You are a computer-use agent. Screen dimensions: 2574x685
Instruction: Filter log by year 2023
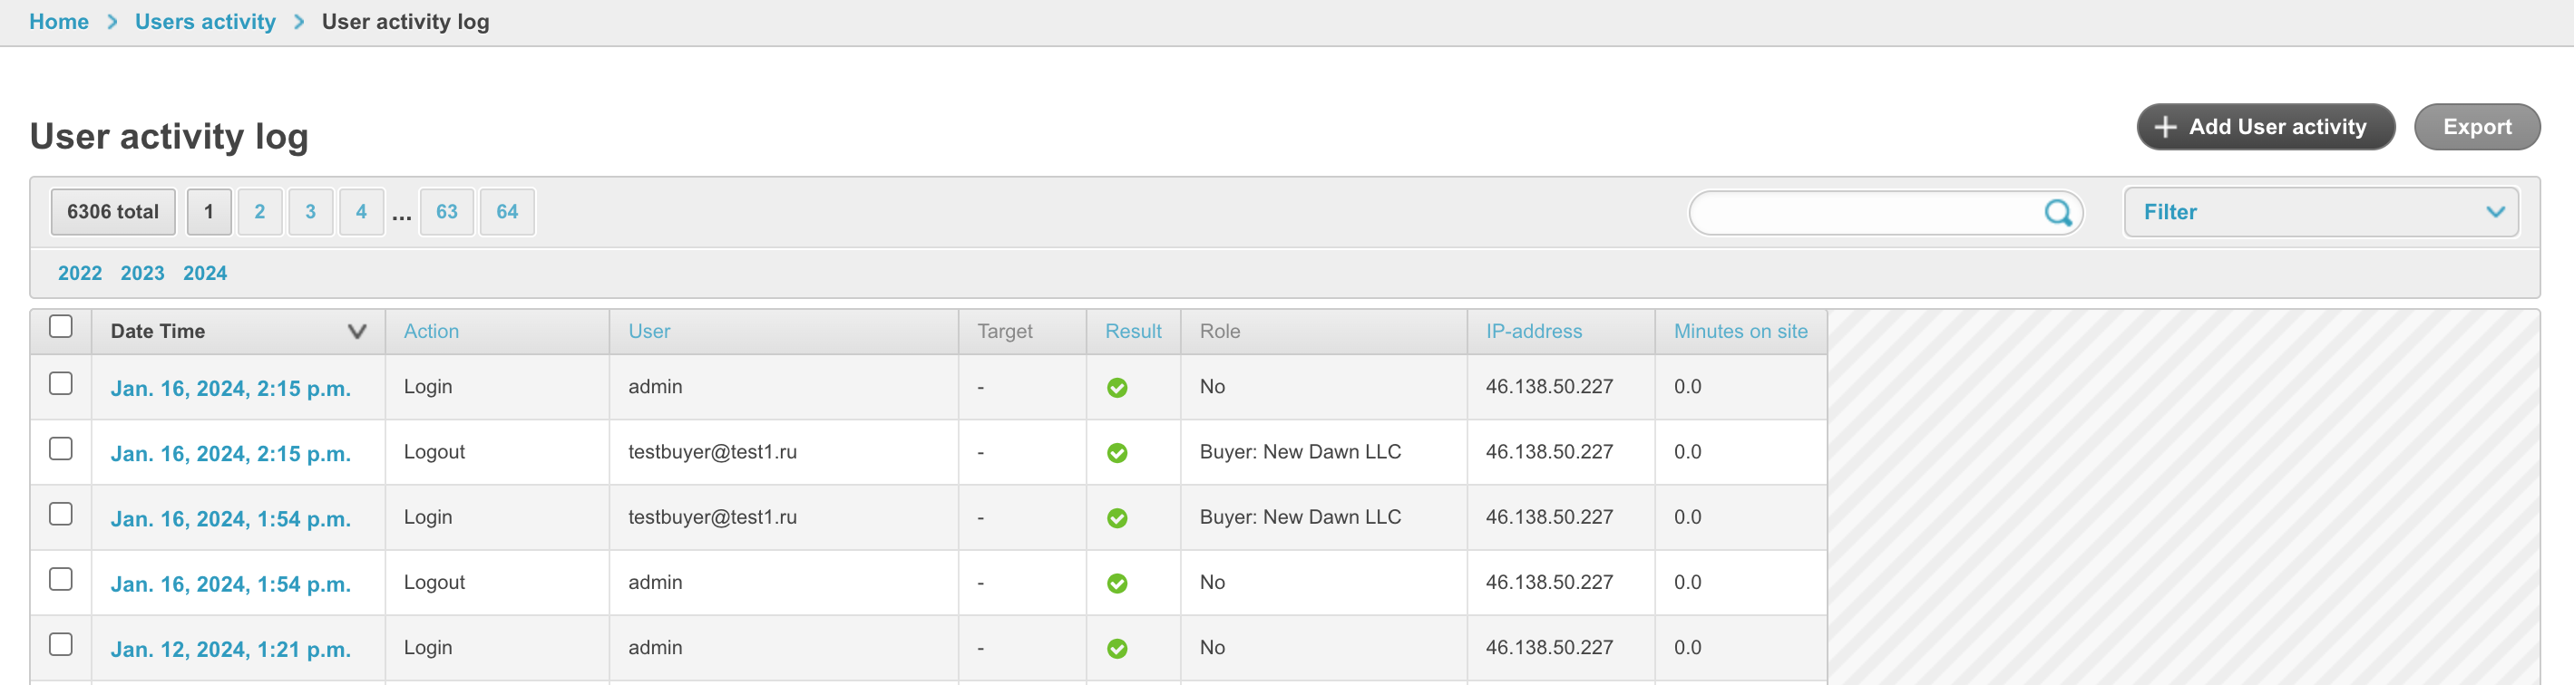pos(141,274)
